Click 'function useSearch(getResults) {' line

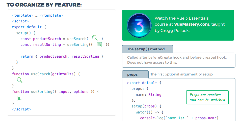(46, 74)
